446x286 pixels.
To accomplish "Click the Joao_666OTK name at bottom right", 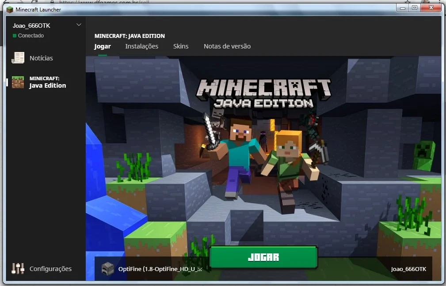I will [408, 269].
